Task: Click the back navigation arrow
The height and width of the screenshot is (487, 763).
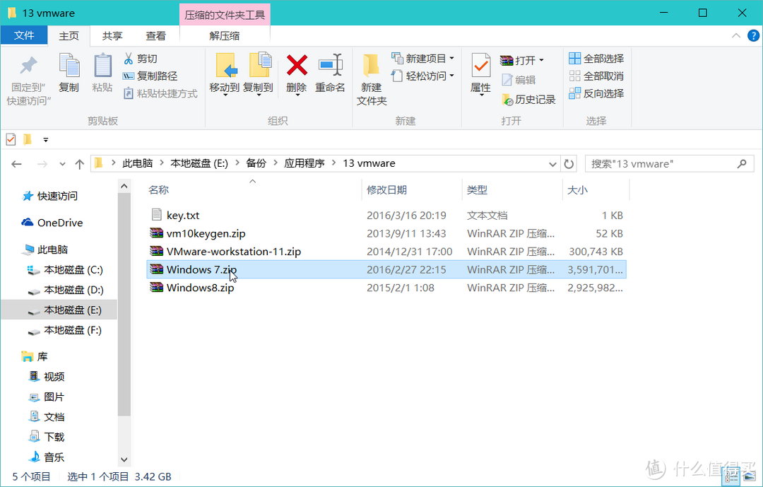Action: coord(16,164)
